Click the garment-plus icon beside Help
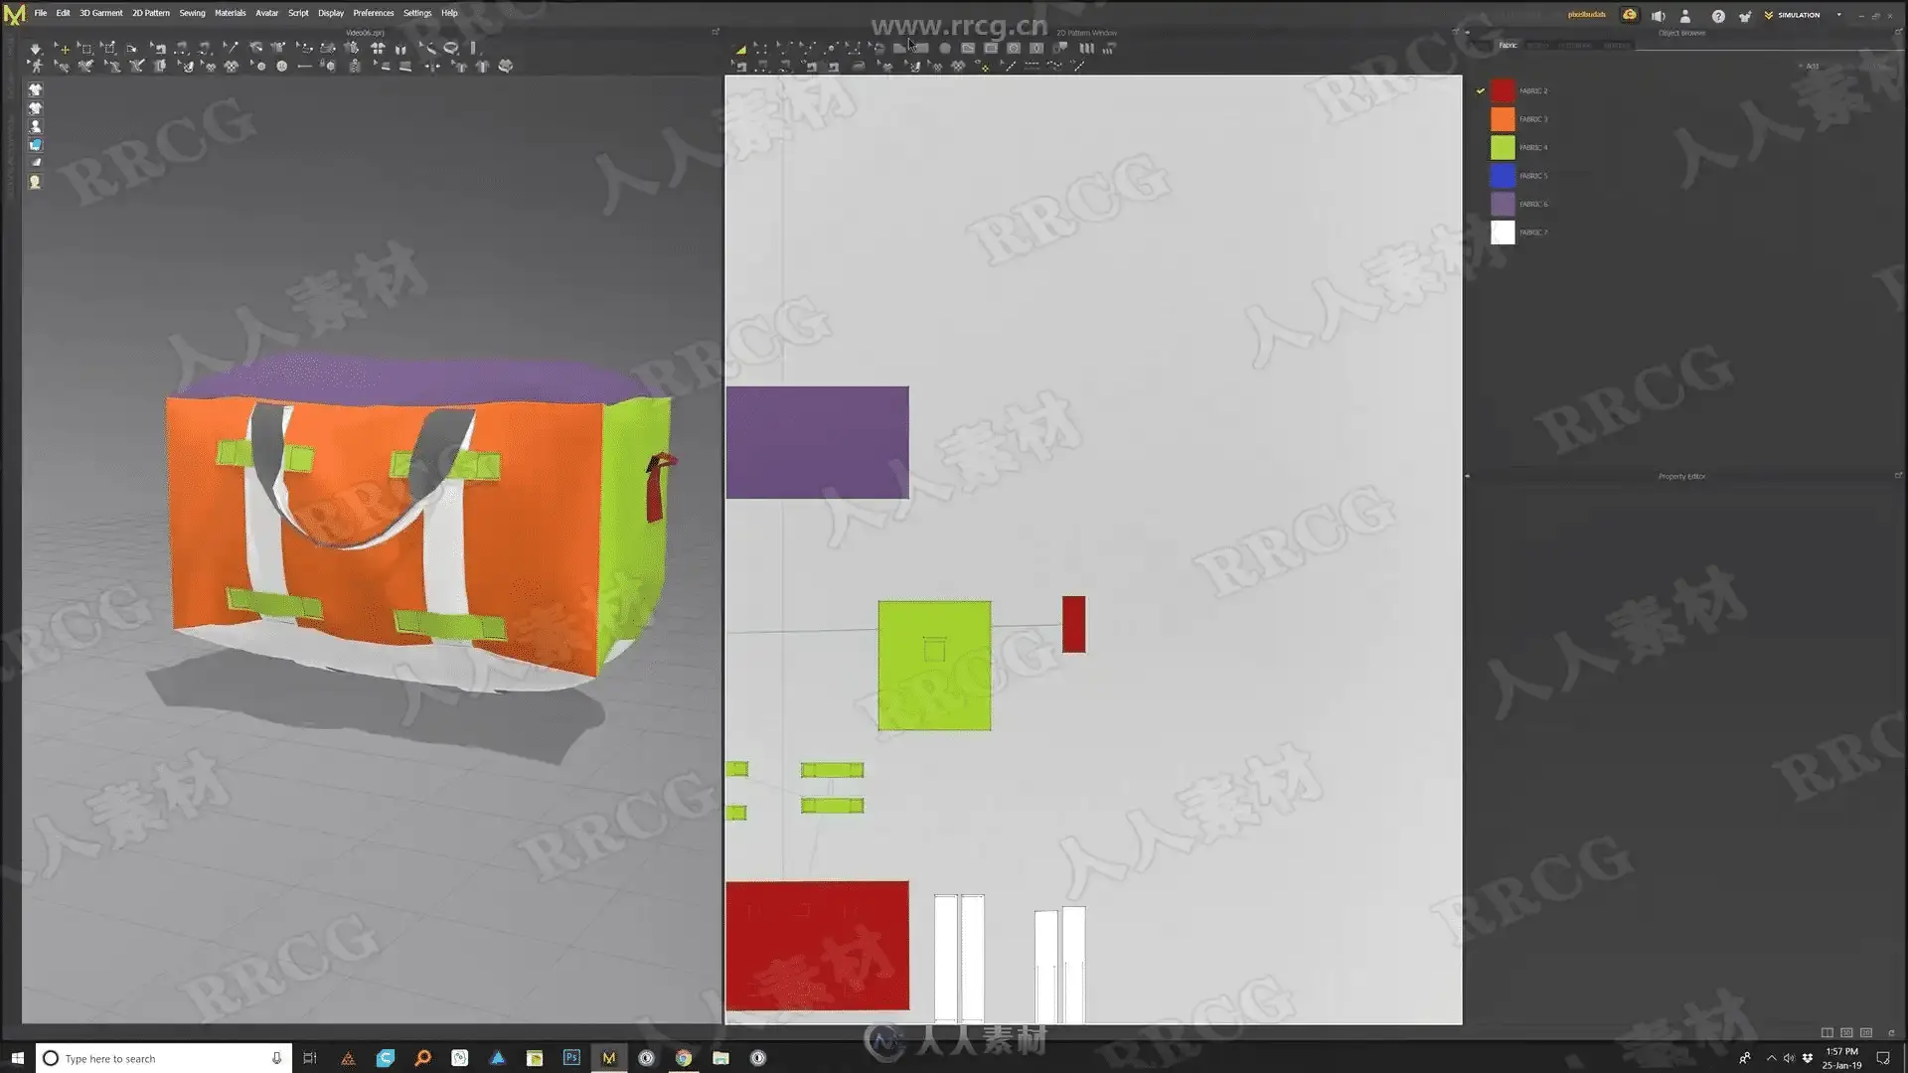This screenshot has height=1073, width=1908. [1745, 16]
